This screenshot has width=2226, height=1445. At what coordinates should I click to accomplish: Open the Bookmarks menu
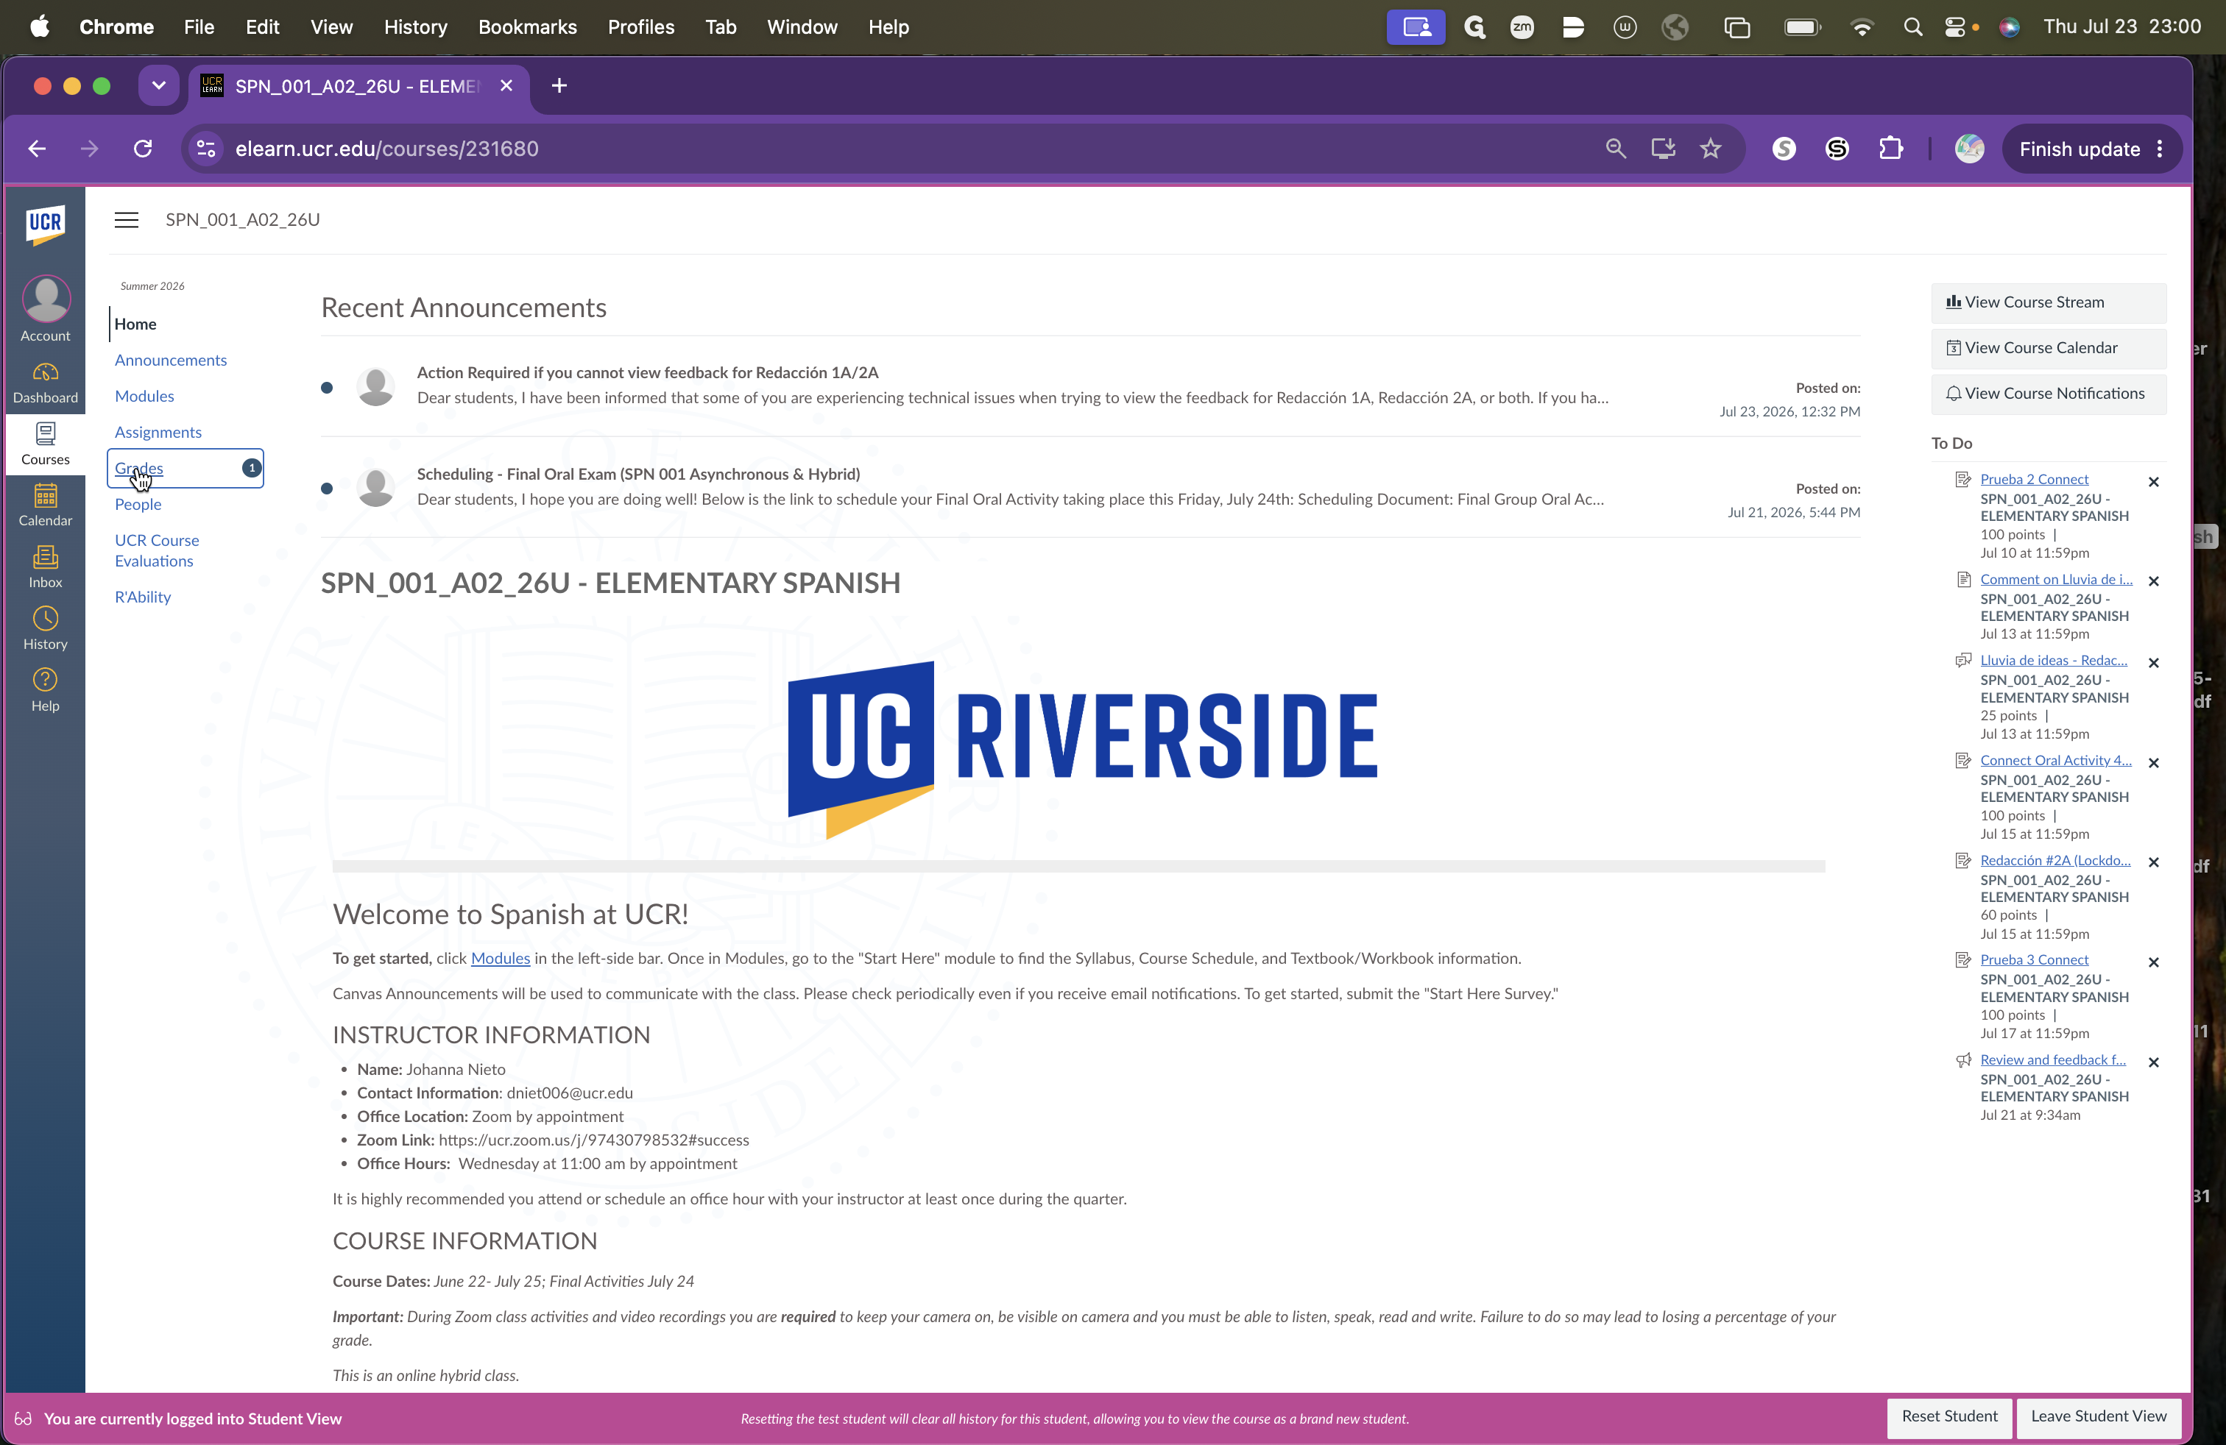point(528,27)
